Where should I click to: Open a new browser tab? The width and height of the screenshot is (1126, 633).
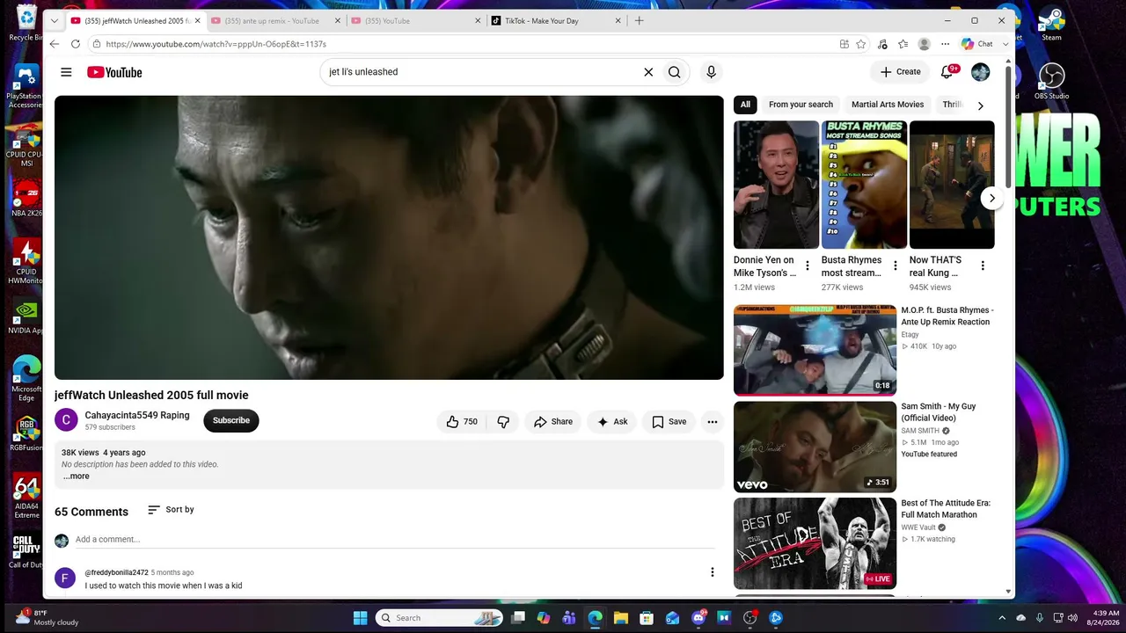pos(640,20)
